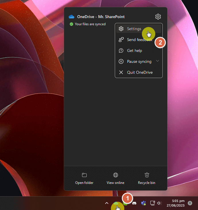Click the network tray icon
This screenshot has height=210, width=198.
(x=152, y=203)
